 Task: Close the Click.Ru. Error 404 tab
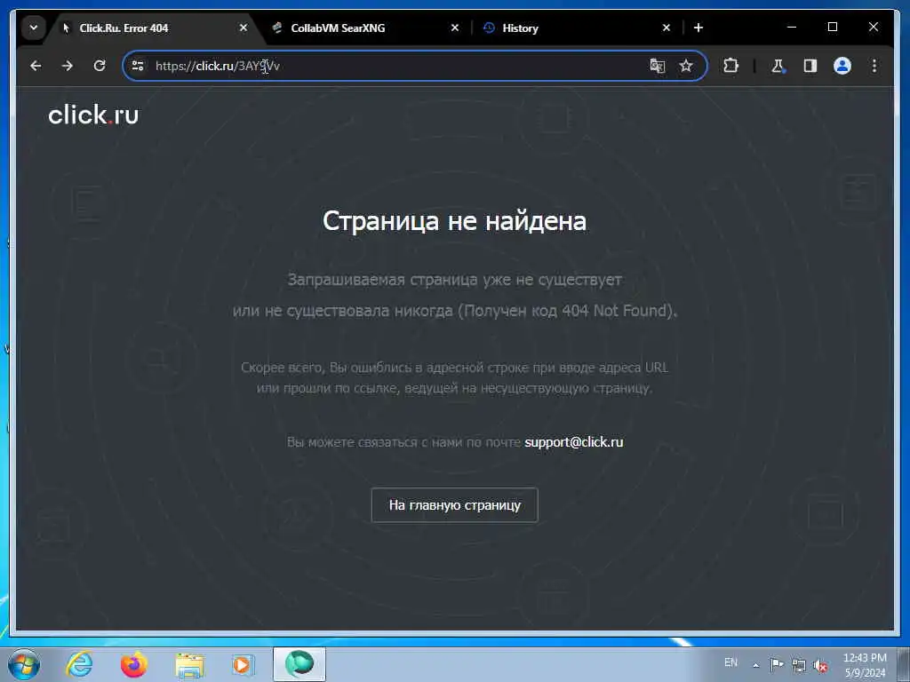[x=243, y=28]
